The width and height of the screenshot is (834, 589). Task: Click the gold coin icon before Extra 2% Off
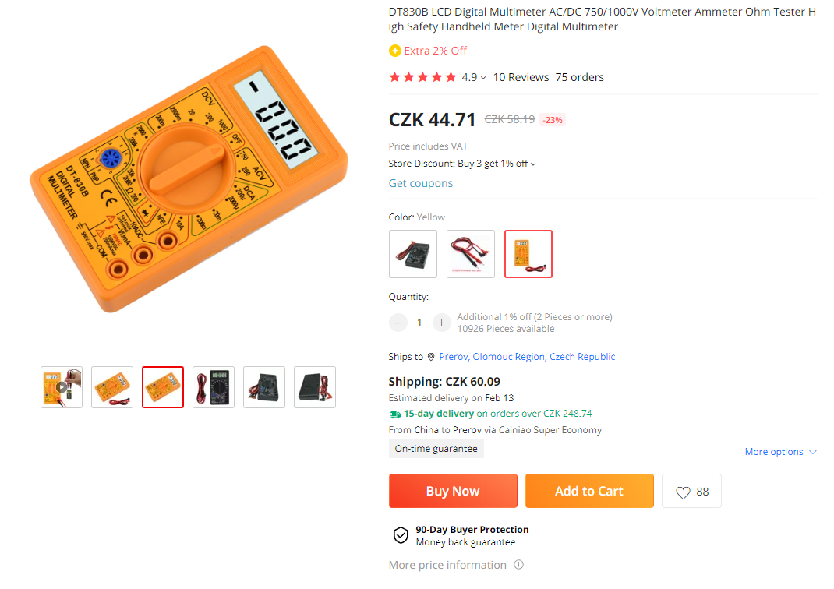point(394,51)
